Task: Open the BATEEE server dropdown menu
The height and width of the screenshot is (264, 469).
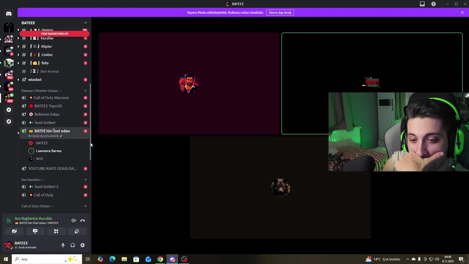Action: point(54,23)
